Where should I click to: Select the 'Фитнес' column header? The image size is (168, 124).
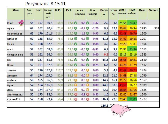(x=153, y=14)
